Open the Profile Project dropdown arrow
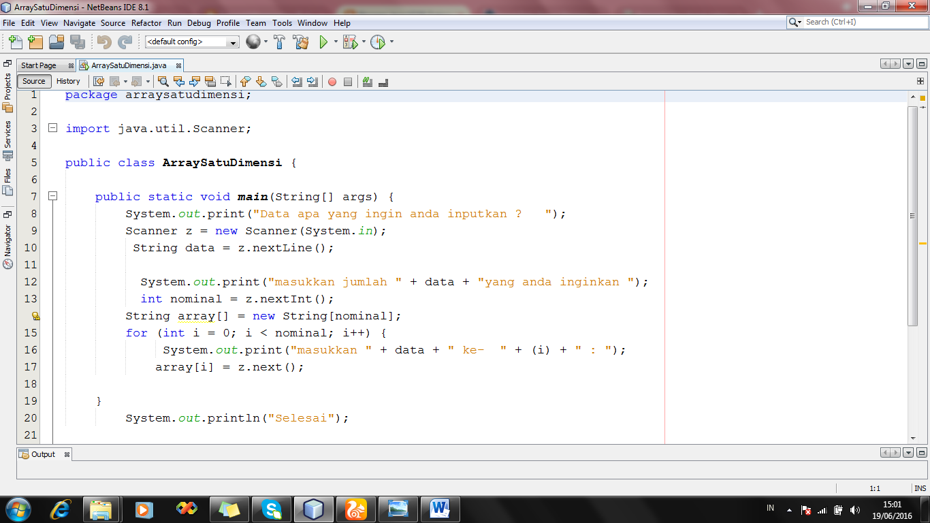Image resolution: width=930 pixels, height=523 pixels. coord(391,42)
